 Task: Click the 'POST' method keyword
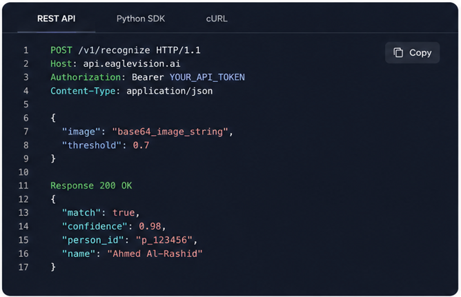[61, 50]
